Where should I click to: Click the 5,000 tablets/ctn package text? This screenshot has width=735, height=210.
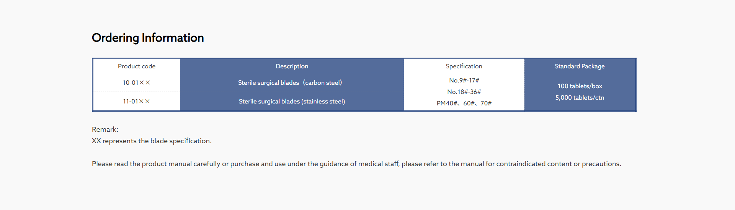[x=580, y=98]
